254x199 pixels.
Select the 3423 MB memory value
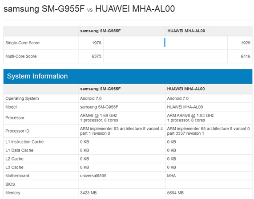point(88,193)
